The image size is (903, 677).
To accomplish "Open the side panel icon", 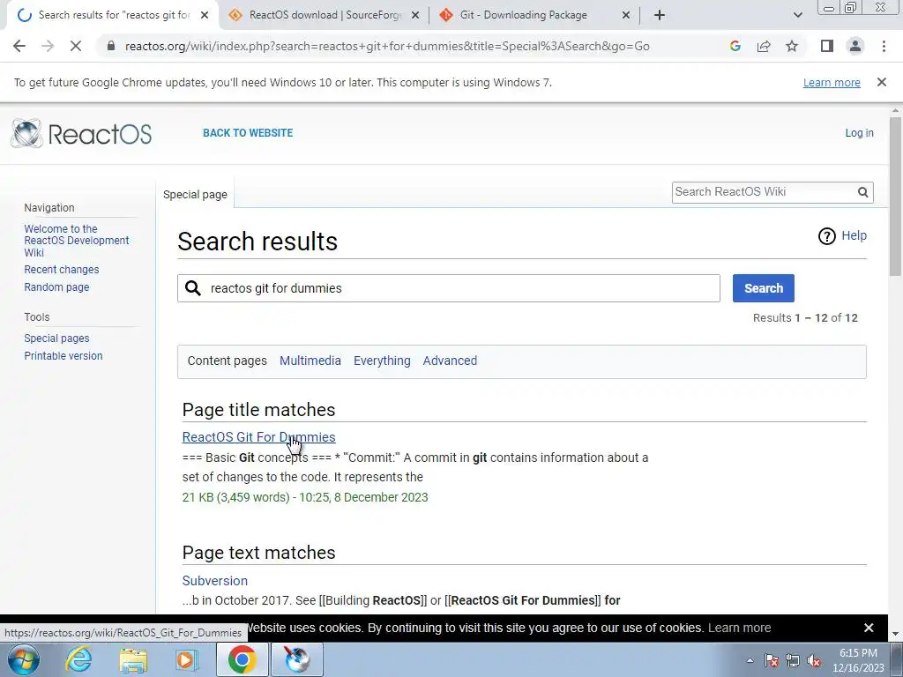I will point(827,46).
